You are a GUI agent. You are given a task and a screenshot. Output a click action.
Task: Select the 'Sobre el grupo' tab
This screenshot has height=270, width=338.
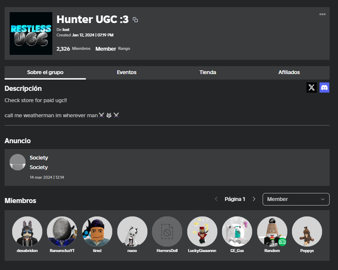(45, 72)
